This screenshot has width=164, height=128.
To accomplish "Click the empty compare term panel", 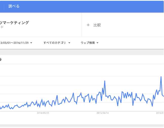I will [122, 25].
